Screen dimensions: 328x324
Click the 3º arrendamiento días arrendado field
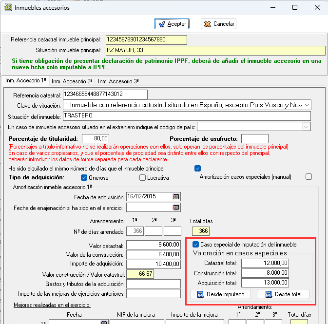[173, 231]
